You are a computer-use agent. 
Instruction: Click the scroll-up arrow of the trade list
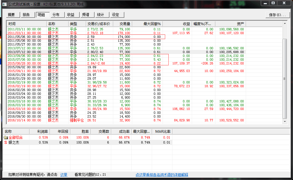click(285, 24)
